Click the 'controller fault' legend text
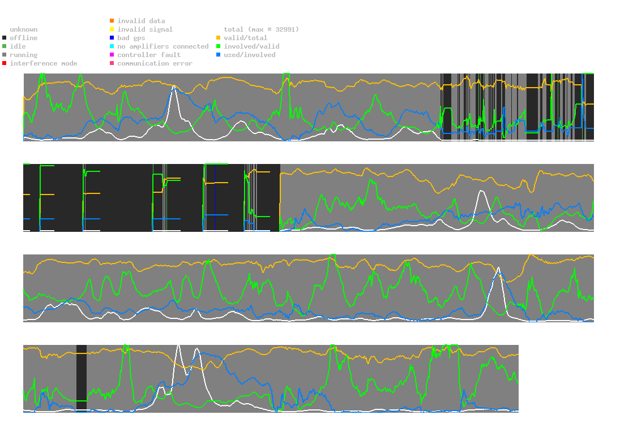 [x=149, y=55]
